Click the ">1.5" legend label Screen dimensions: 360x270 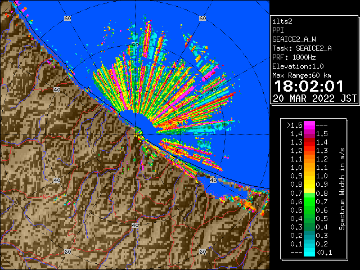[x=295, y=125]
